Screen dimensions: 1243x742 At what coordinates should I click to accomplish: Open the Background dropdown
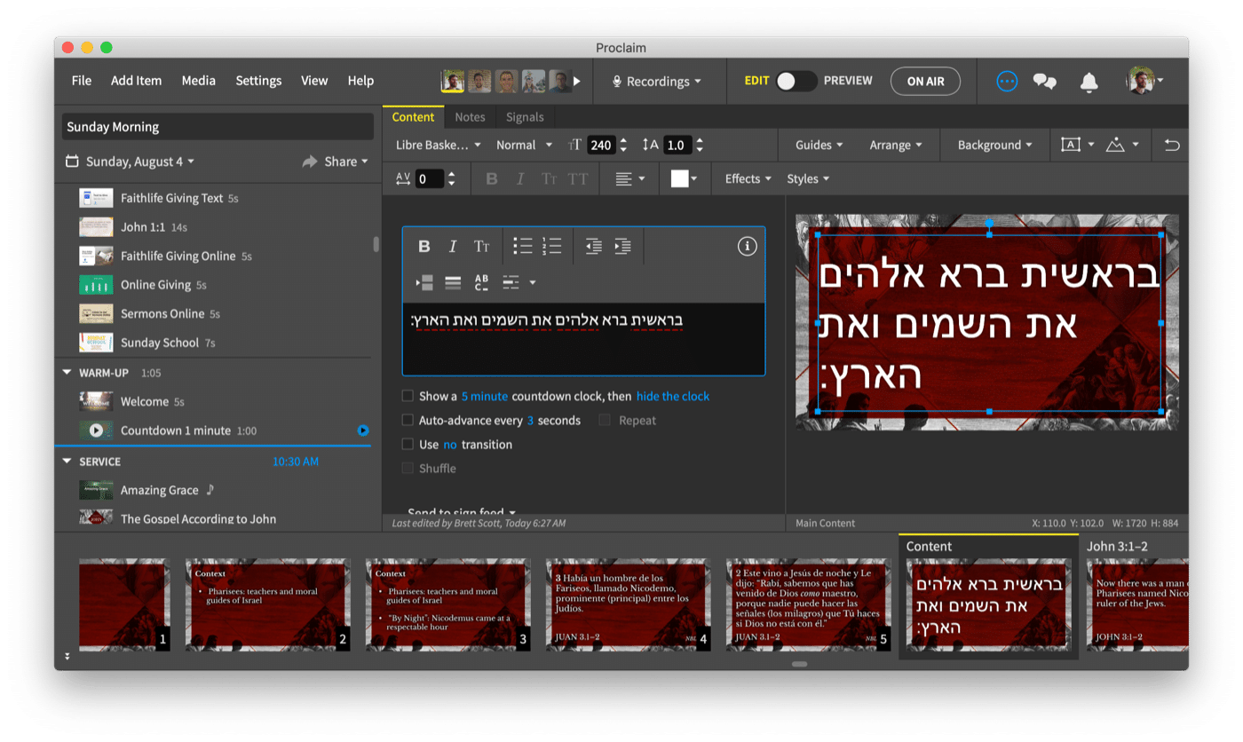coord(994,145)
